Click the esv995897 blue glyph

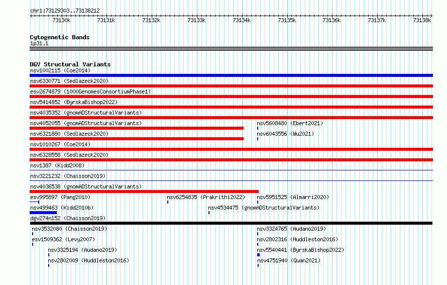tap(35, 202)
